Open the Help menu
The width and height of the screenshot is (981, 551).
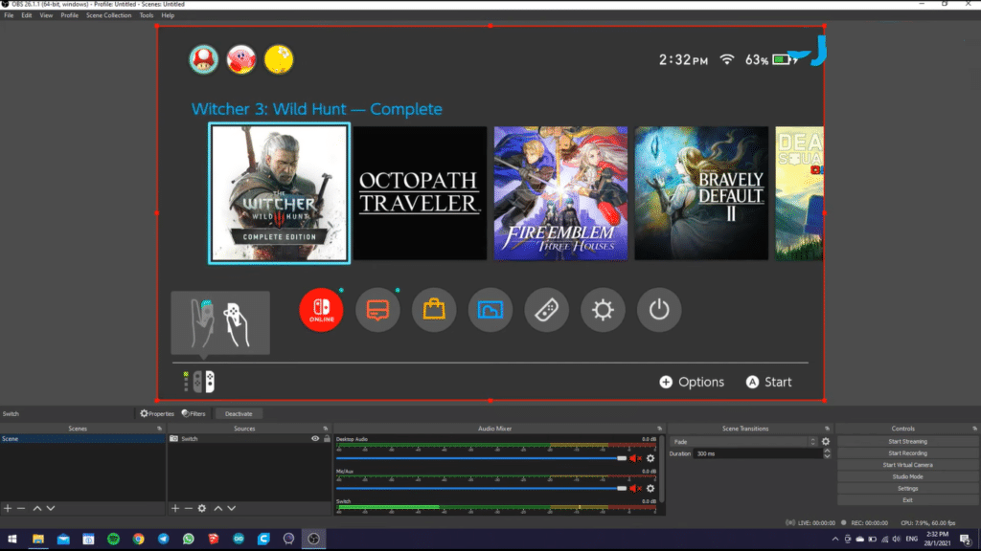point(168,15)
